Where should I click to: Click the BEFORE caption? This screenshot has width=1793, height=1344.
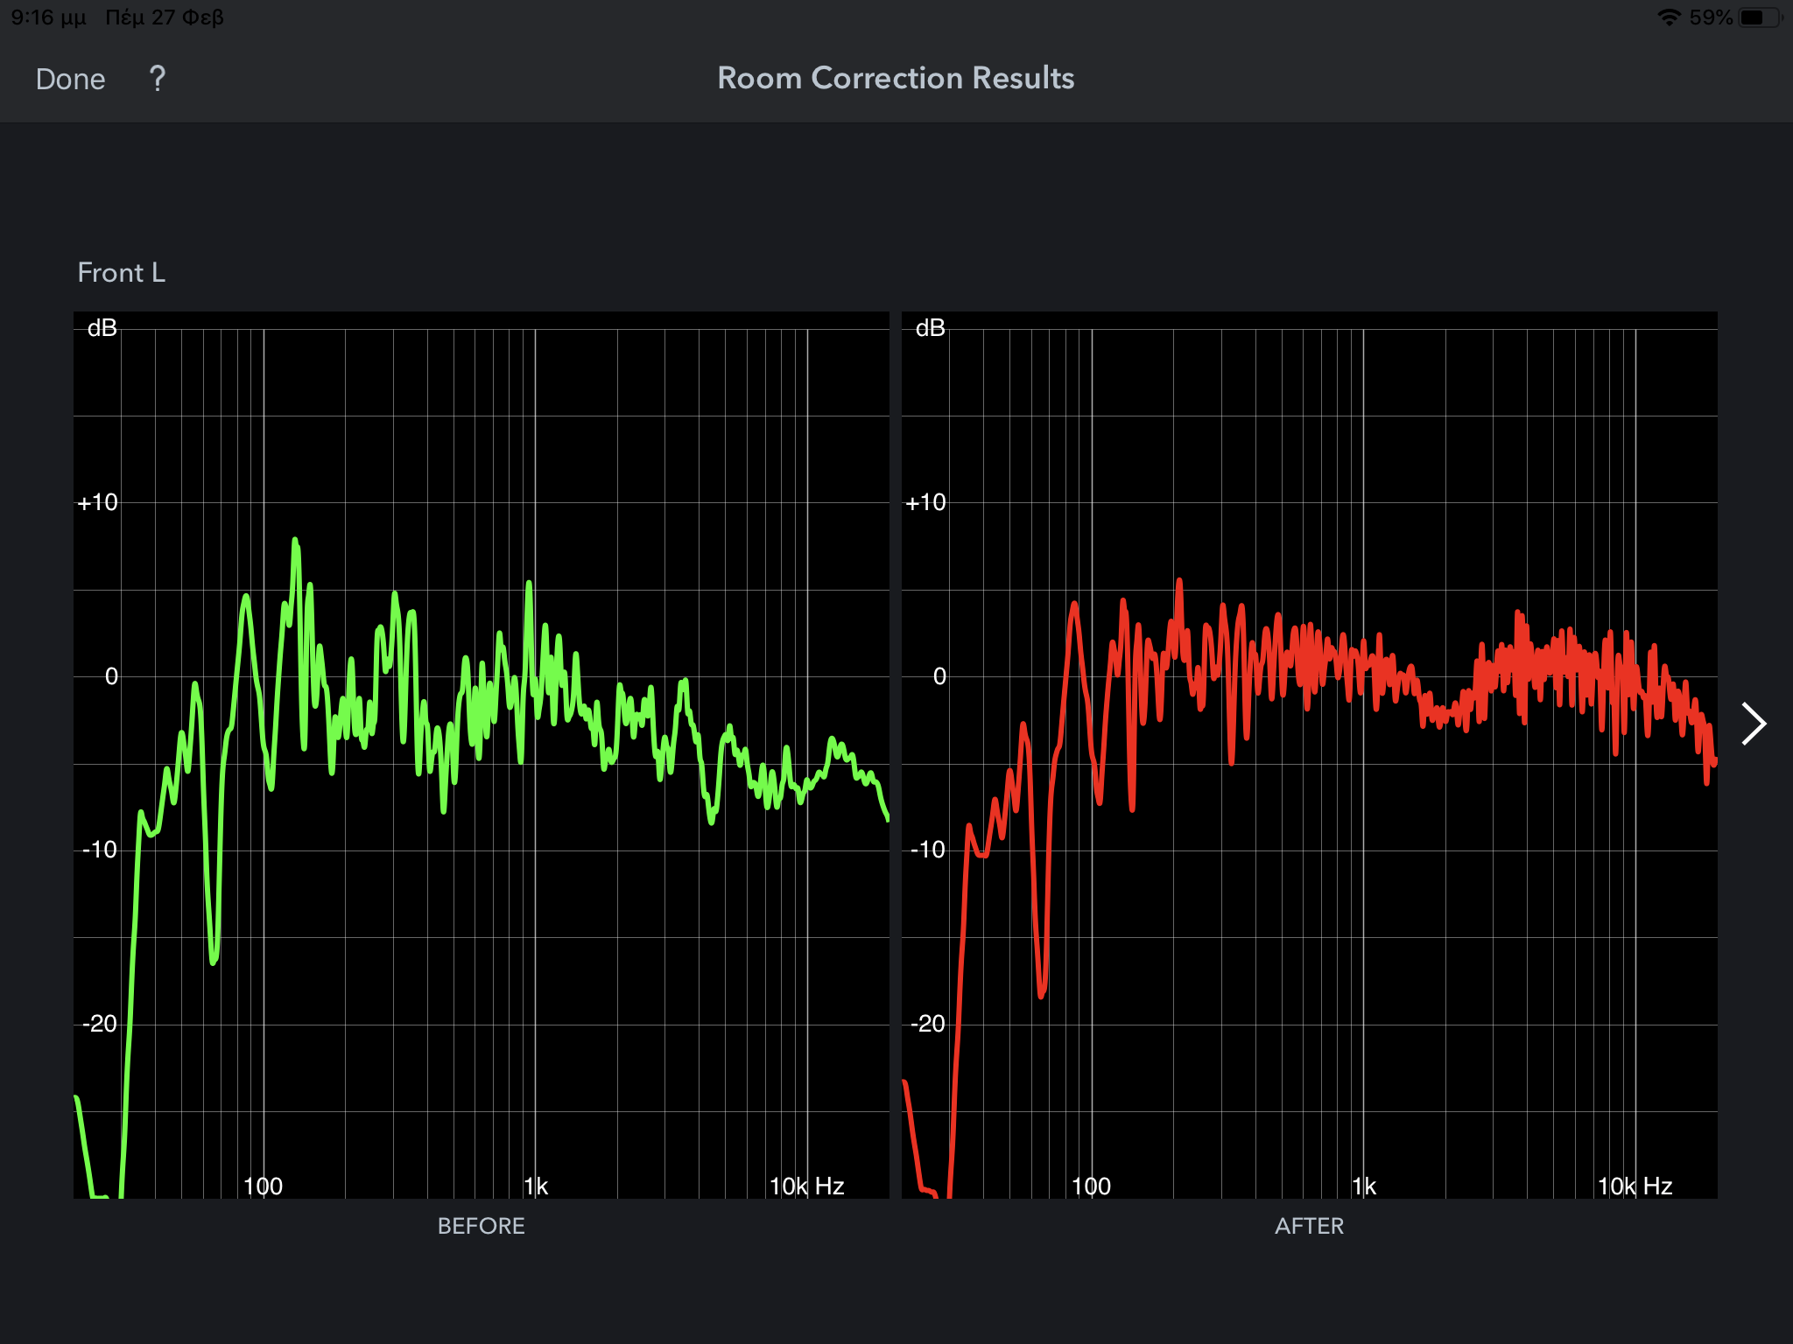(x=481, y=1226)
